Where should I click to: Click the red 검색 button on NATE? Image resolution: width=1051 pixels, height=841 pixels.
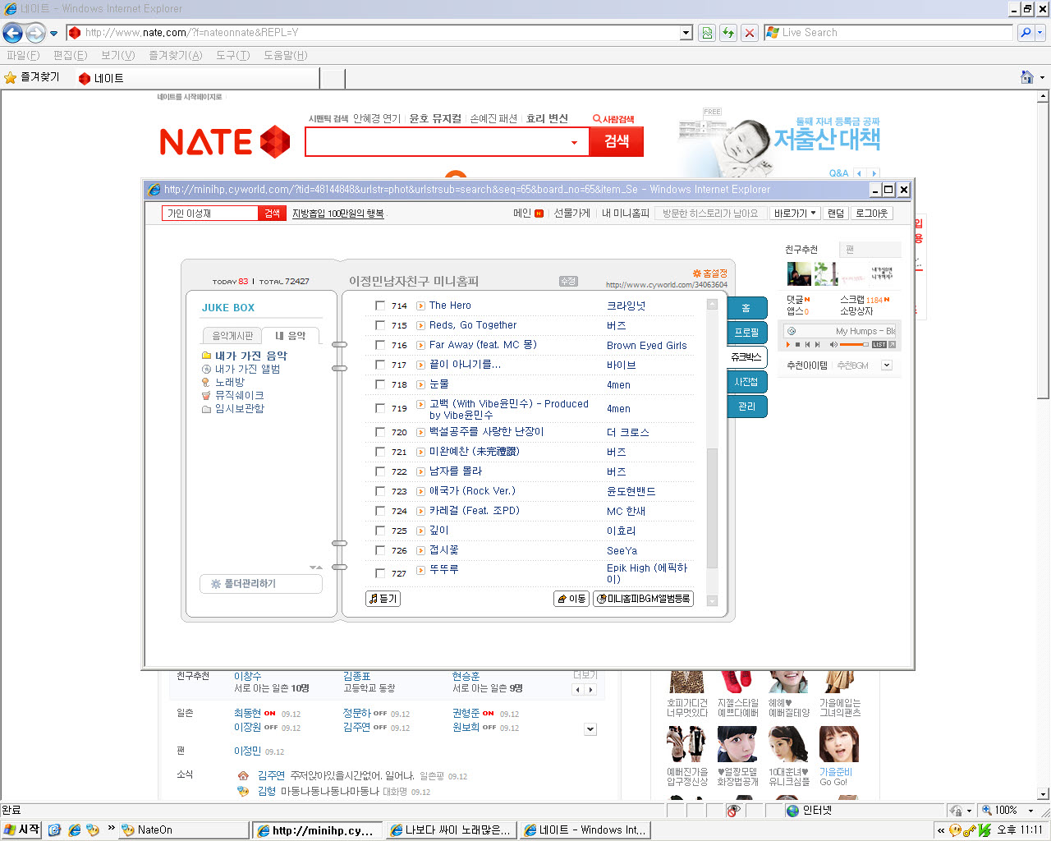point(617,141)
